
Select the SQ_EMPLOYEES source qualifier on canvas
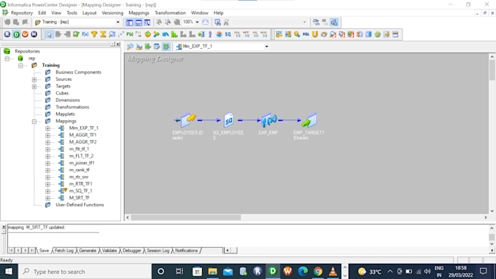pyautogui.click(x=228, y=120)
